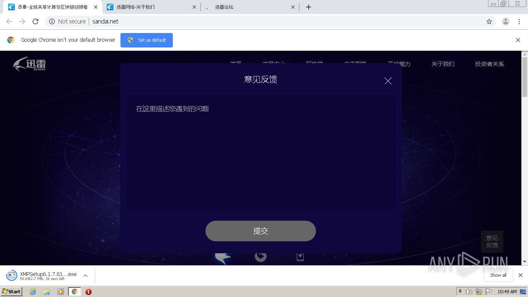Screen dimensions: 528x297
Task: Expand the XMPSetup download options chevron
Action: (x=85, y=276)
